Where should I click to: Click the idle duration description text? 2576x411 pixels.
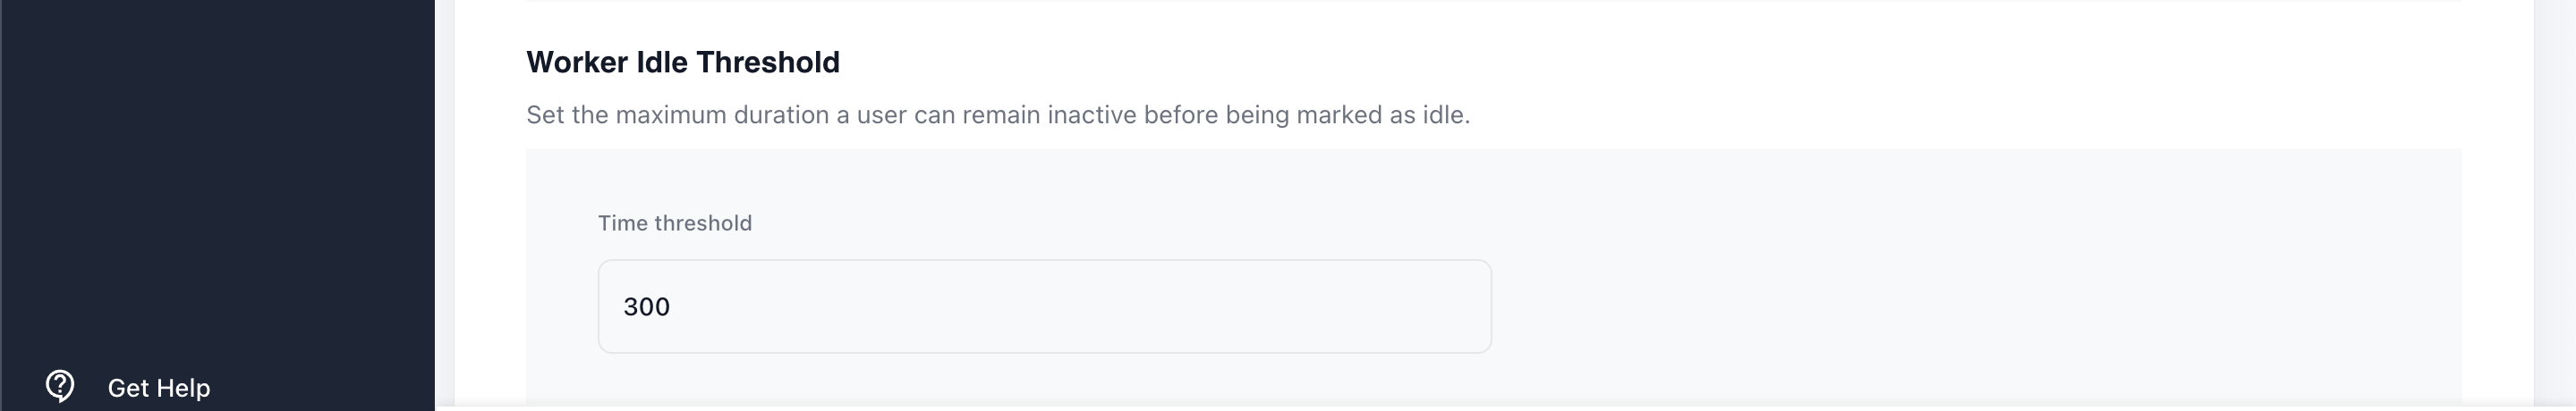[x=997, y=116]
